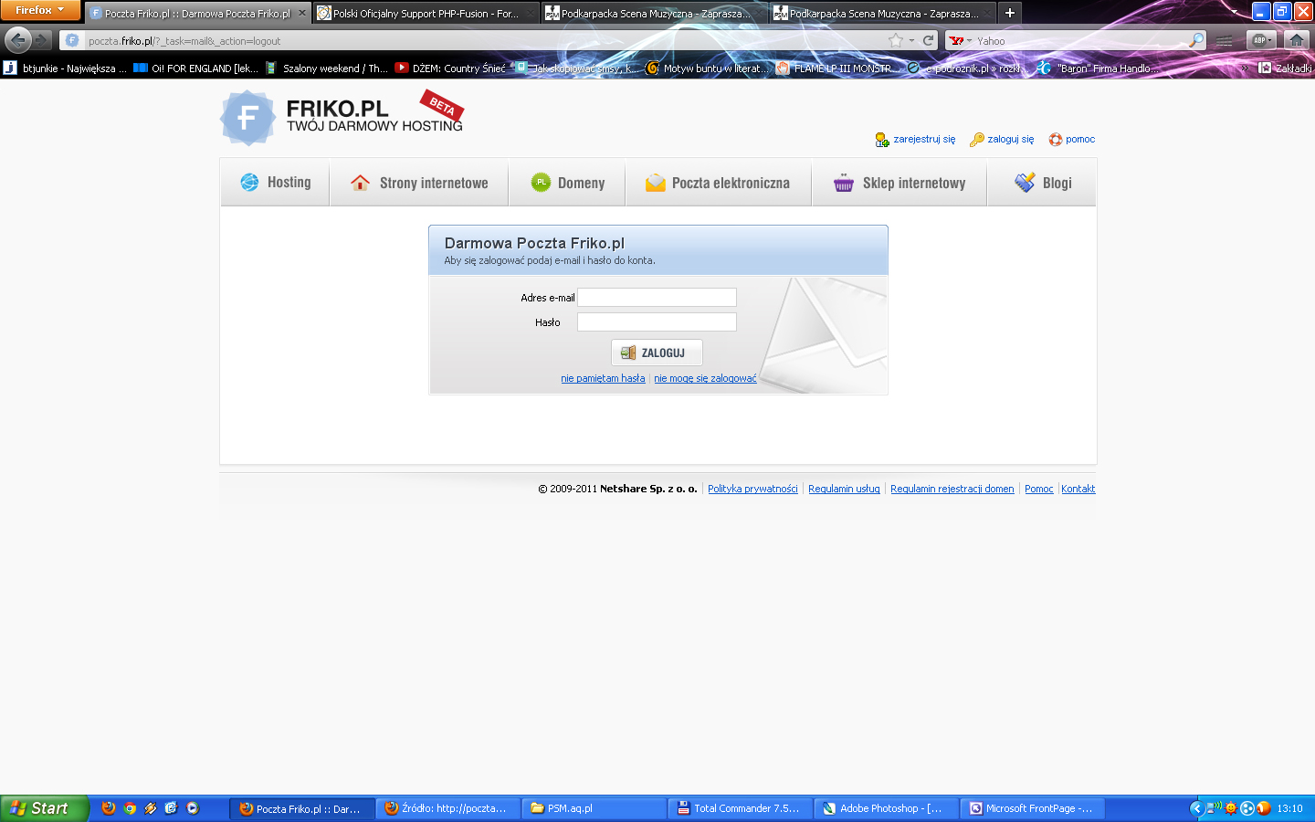The height and width of the screenshot is (822, 1315).
Task: Launch Firefox from quick launch bar
Action: (109, 808)
